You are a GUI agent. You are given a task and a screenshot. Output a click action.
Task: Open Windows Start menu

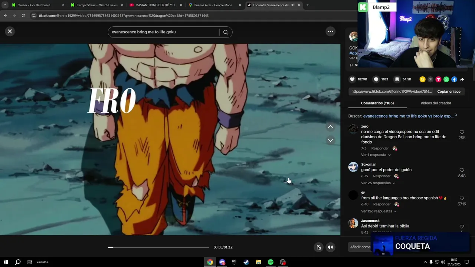pos(6,262)
